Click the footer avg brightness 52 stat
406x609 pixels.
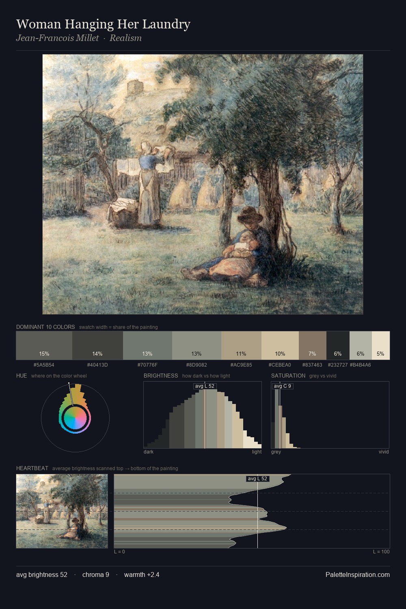point(42,575)
